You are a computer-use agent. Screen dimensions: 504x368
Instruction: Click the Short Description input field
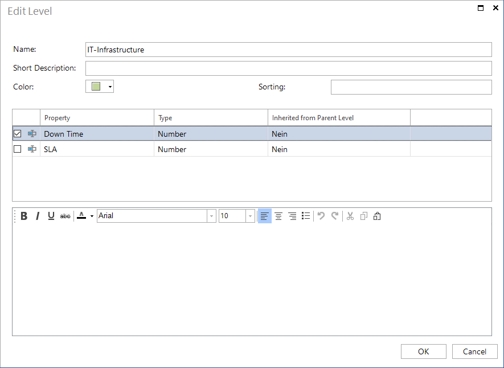coord(289,68)
